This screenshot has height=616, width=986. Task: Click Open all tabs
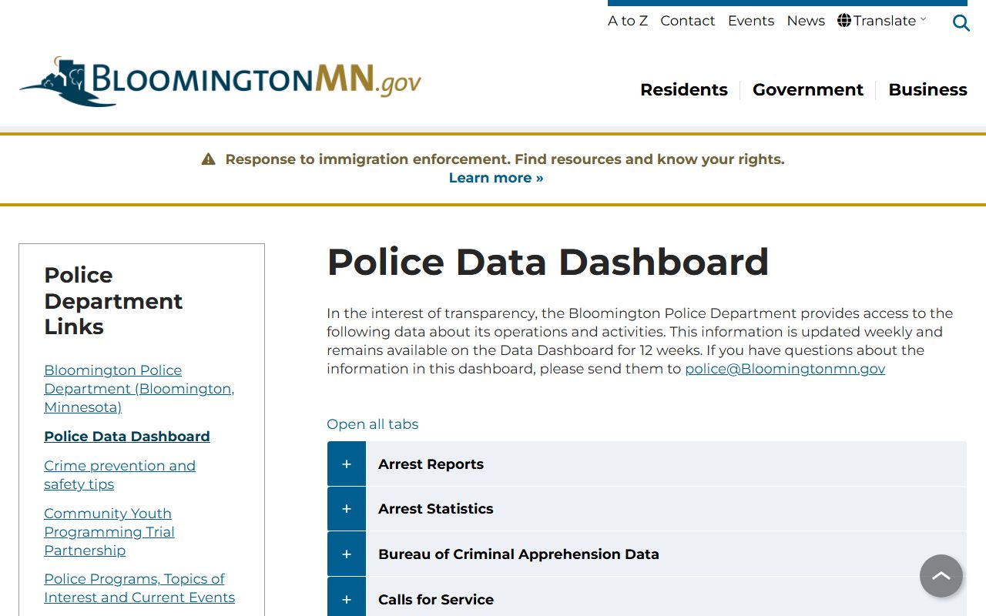pyautogui.click(x=373, y=424)
